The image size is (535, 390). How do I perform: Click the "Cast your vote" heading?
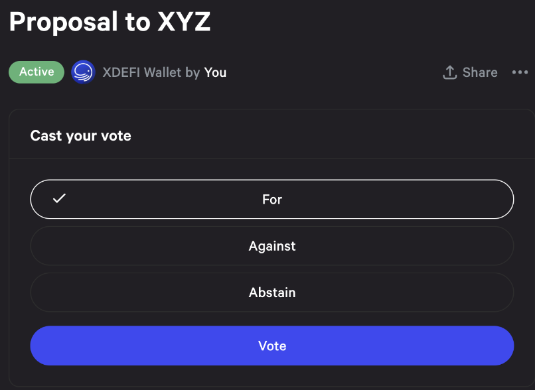pos(81,136)
